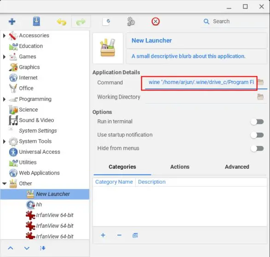Viewport: 270px width, 257px height.
Task: Expand the System Tools category arrow
Action: [x=4, y=141]
